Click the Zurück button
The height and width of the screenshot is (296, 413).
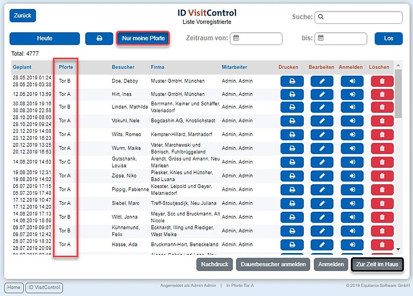23,15
